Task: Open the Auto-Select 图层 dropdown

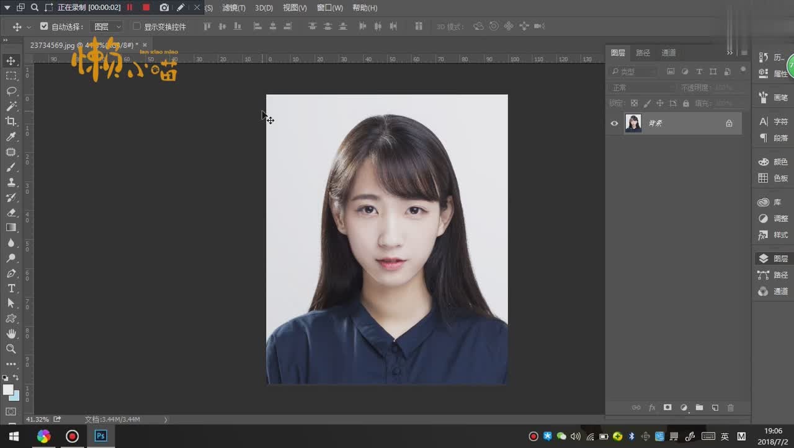Action: pos(107,27)
